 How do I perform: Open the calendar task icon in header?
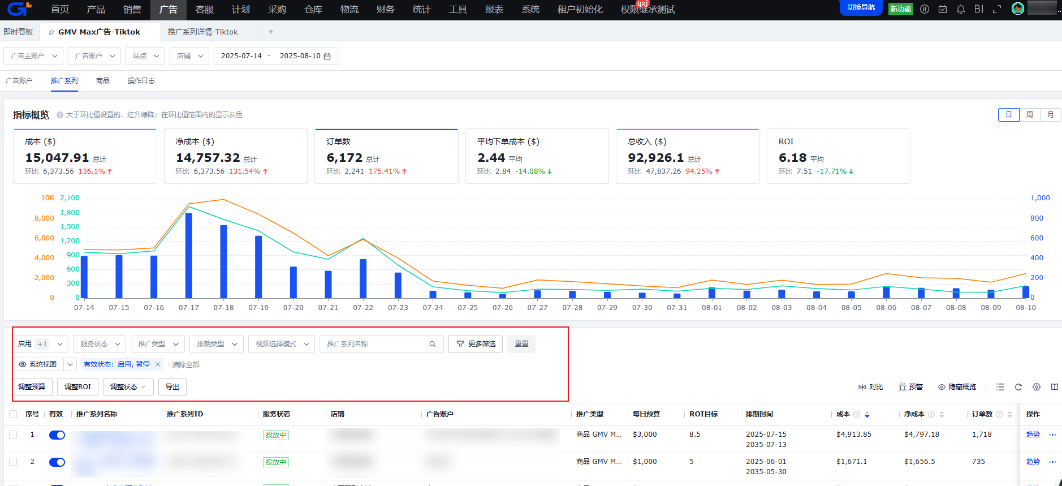coord(943,9)
